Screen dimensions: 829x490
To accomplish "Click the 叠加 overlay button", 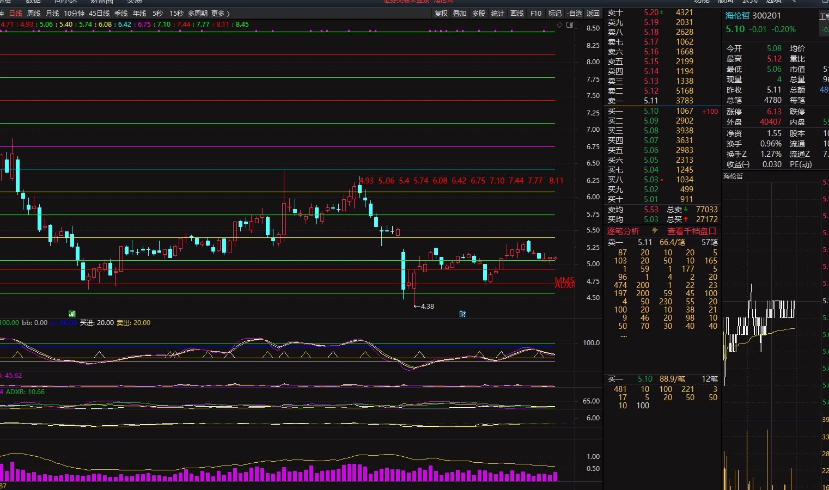I will pos(460,13).
